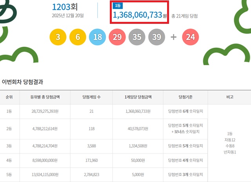Select the blue number 18 ball
The width and height of the screenshot is (251, 182).
point(98,37)
